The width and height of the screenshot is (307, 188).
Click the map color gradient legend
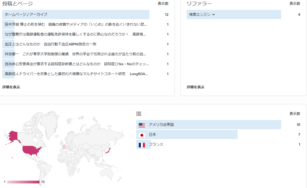pos(23,182)
